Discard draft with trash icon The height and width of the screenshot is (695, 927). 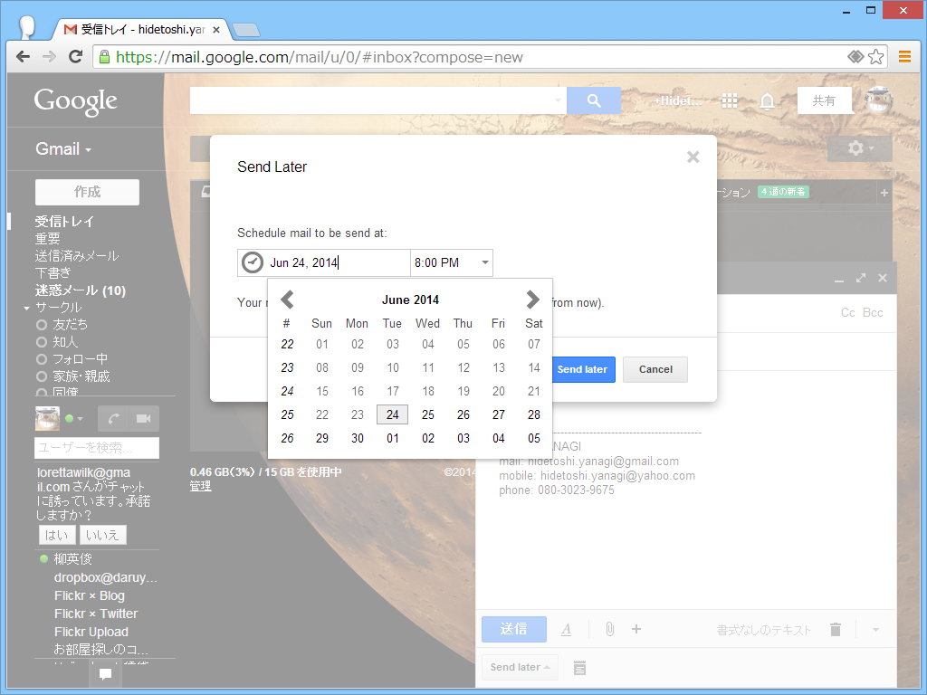[836, 630]
